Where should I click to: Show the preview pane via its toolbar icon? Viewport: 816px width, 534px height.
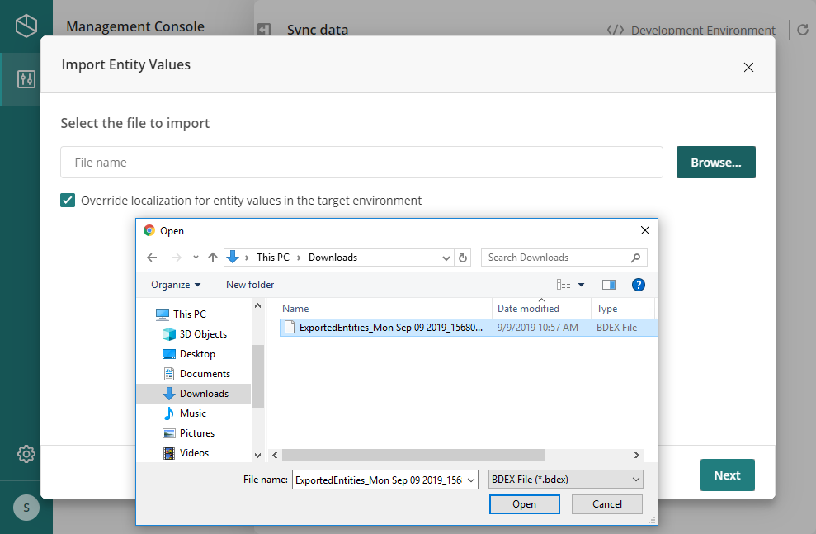click(x=609, y=285)
